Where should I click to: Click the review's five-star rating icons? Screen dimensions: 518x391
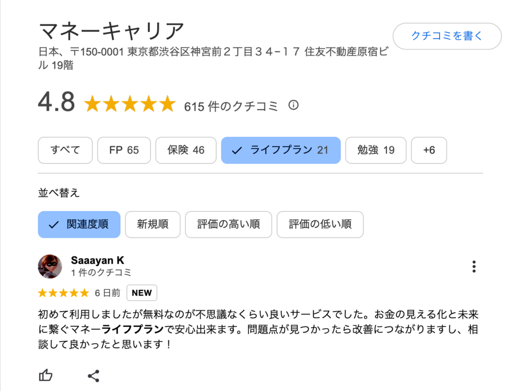click(63, 292)
